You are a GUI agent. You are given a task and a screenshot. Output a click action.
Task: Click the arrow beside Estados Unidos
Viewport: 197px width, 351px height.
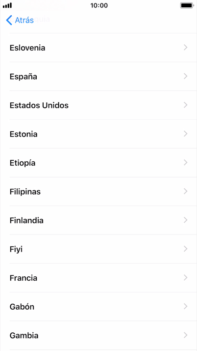point(185,105)
